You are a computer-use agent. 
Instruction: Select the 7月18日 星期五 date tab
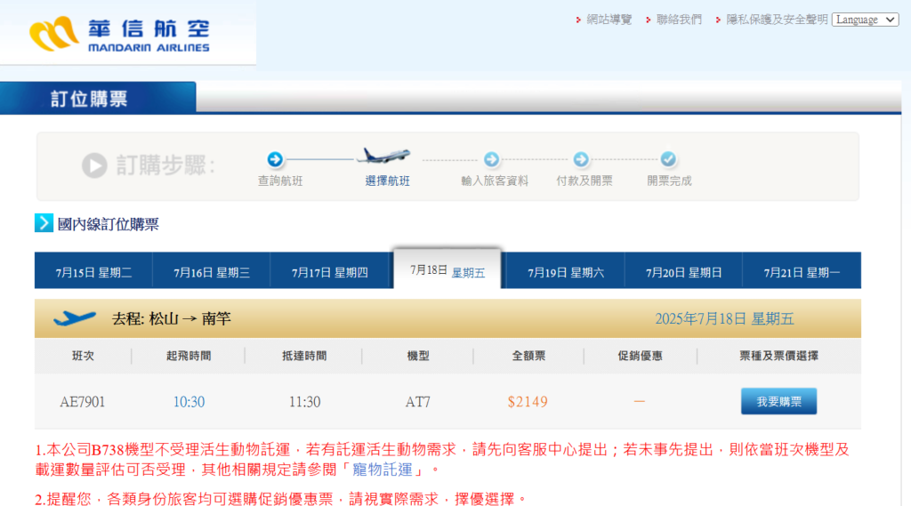click(447, 270)
